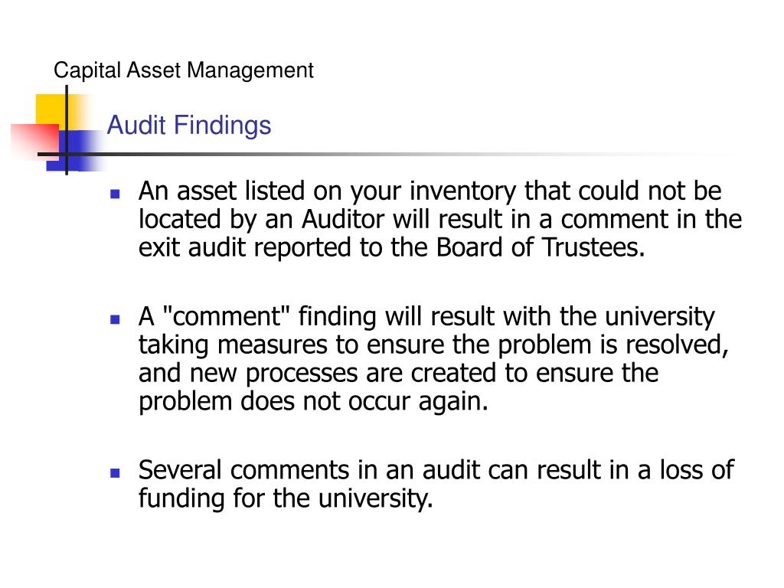This screenshot has height=588, width=784.
Task: Click 'problem does not occur again' line
Action: [313, 401]
